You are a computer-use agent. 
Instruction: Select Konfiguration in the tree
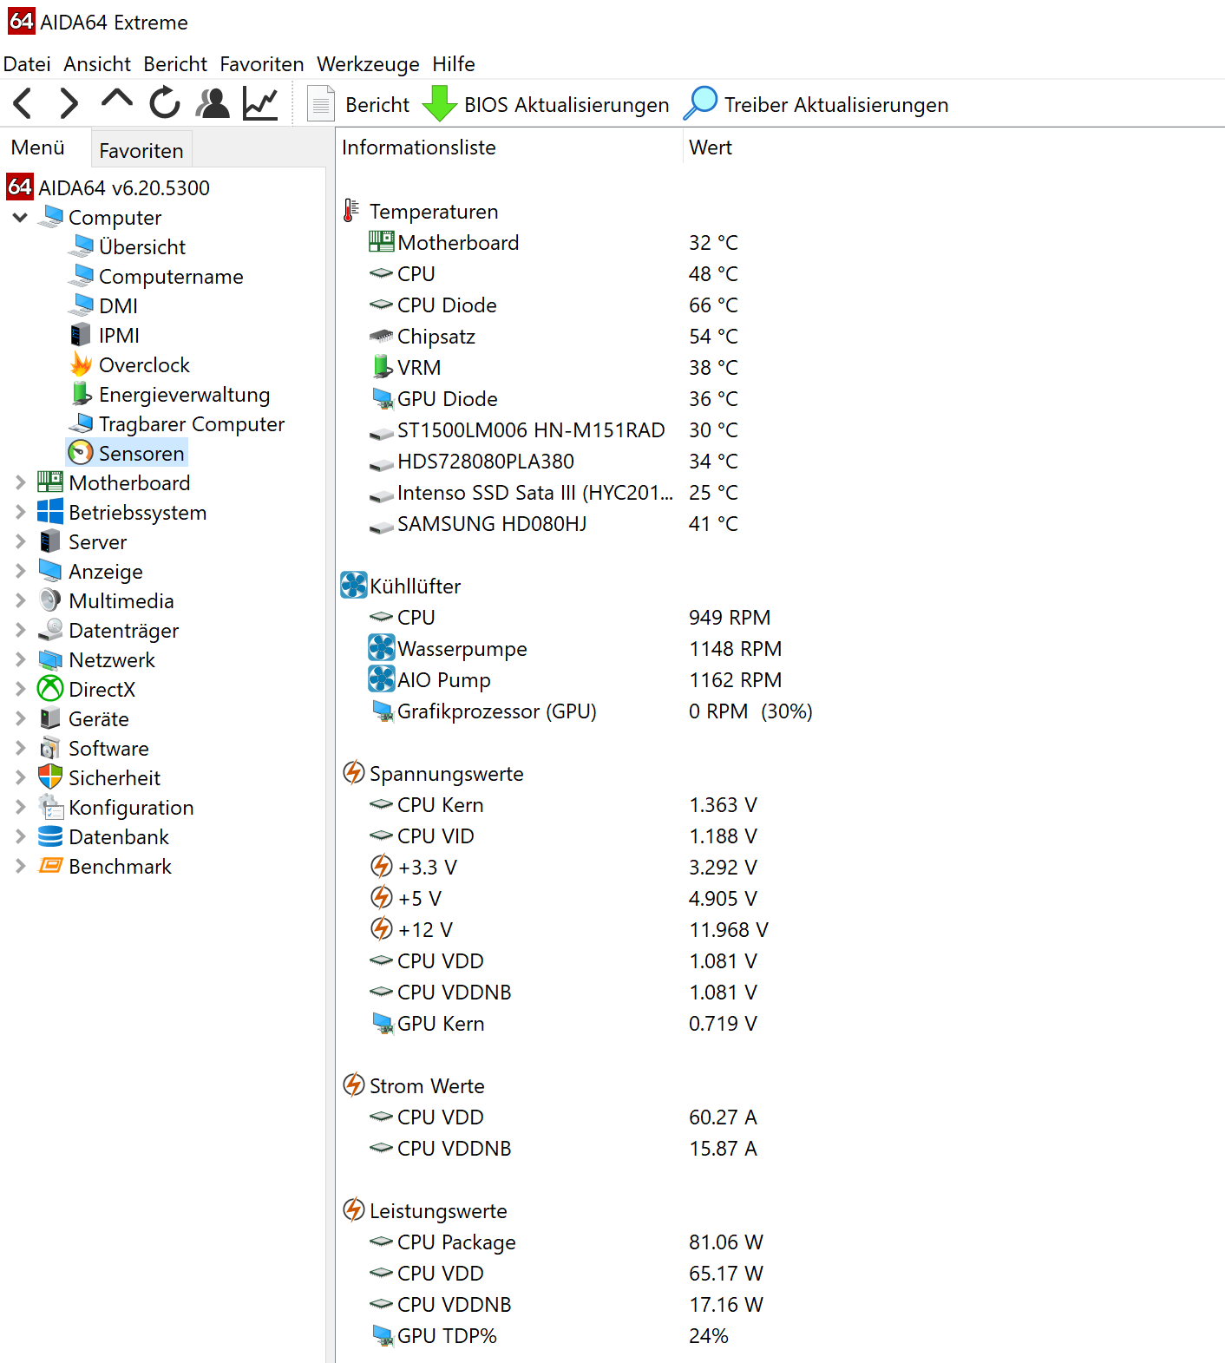[131, 808]
